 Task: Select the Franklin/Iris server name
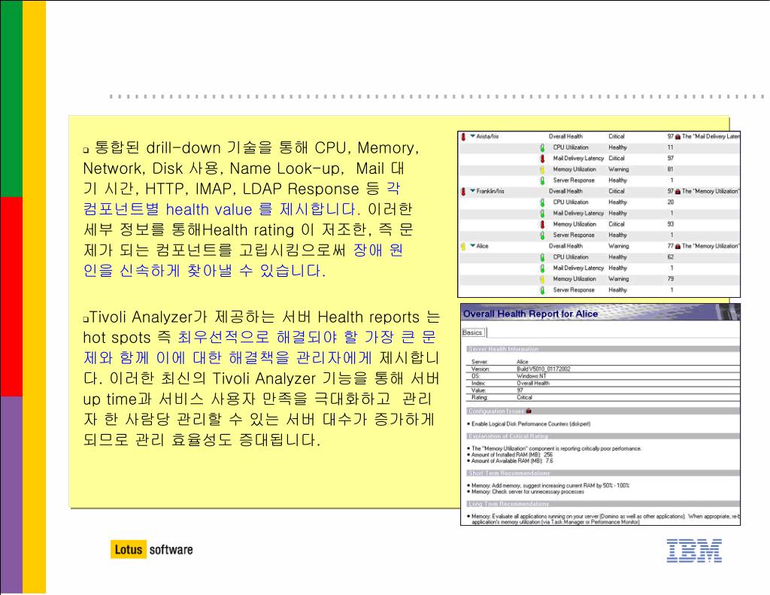(490, 191)
